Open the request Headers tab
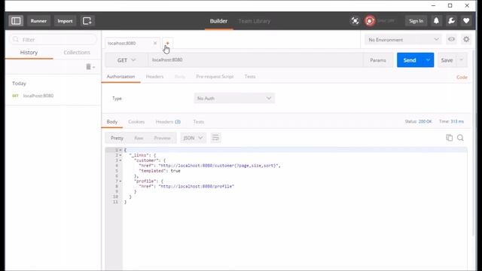 (x=154, y=77)
